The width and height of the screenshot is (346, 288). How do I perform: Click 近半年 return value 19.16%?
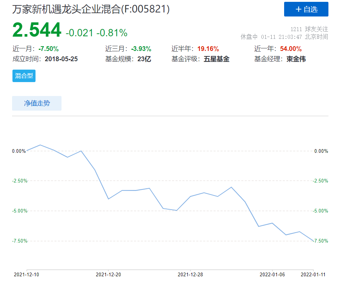click(208, 49)
